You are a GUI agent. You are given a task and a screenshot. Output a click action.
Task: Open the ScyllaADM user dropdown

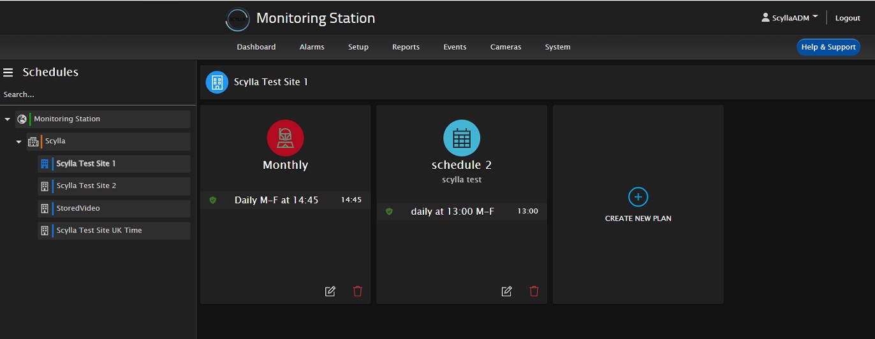790,18
